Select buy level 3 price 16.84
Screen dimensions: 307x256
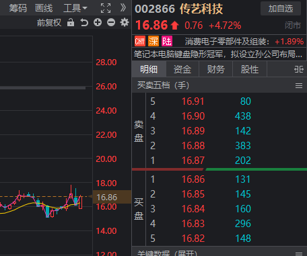point(193,209)
